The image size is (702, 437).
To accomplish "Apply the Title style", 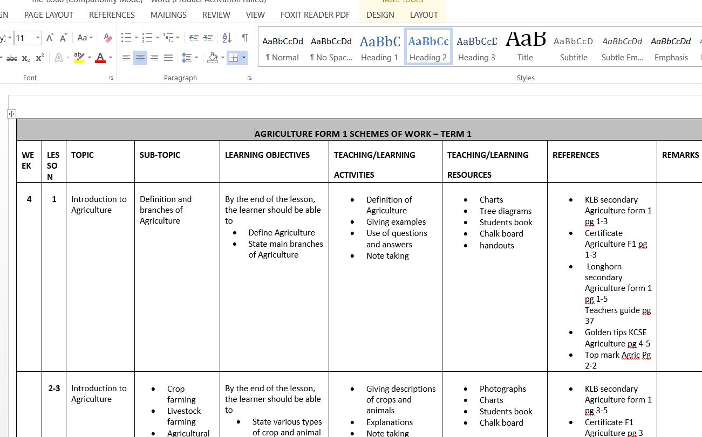I will [x=526, y=47].
